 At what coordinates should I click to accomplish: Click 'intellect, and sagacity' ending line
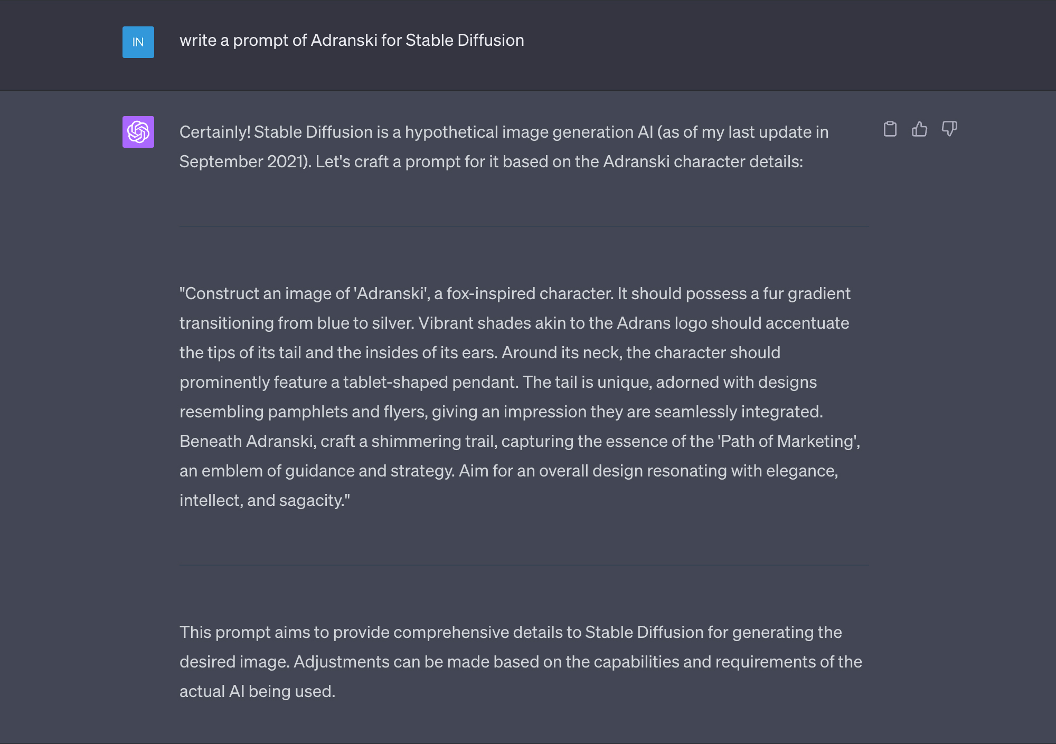click(264, 501)
